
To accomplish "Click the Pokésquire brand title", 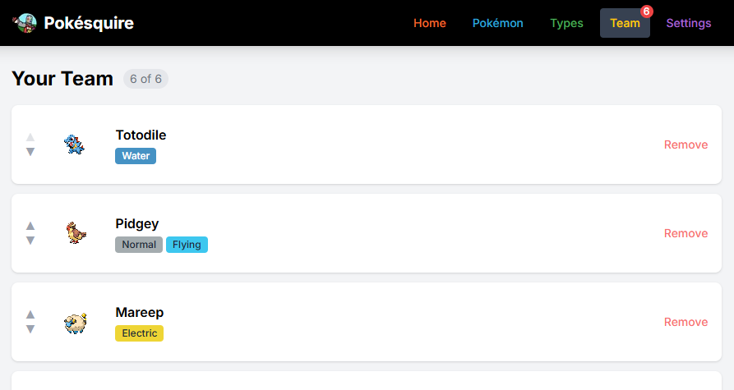I will (x=89, y=23).
